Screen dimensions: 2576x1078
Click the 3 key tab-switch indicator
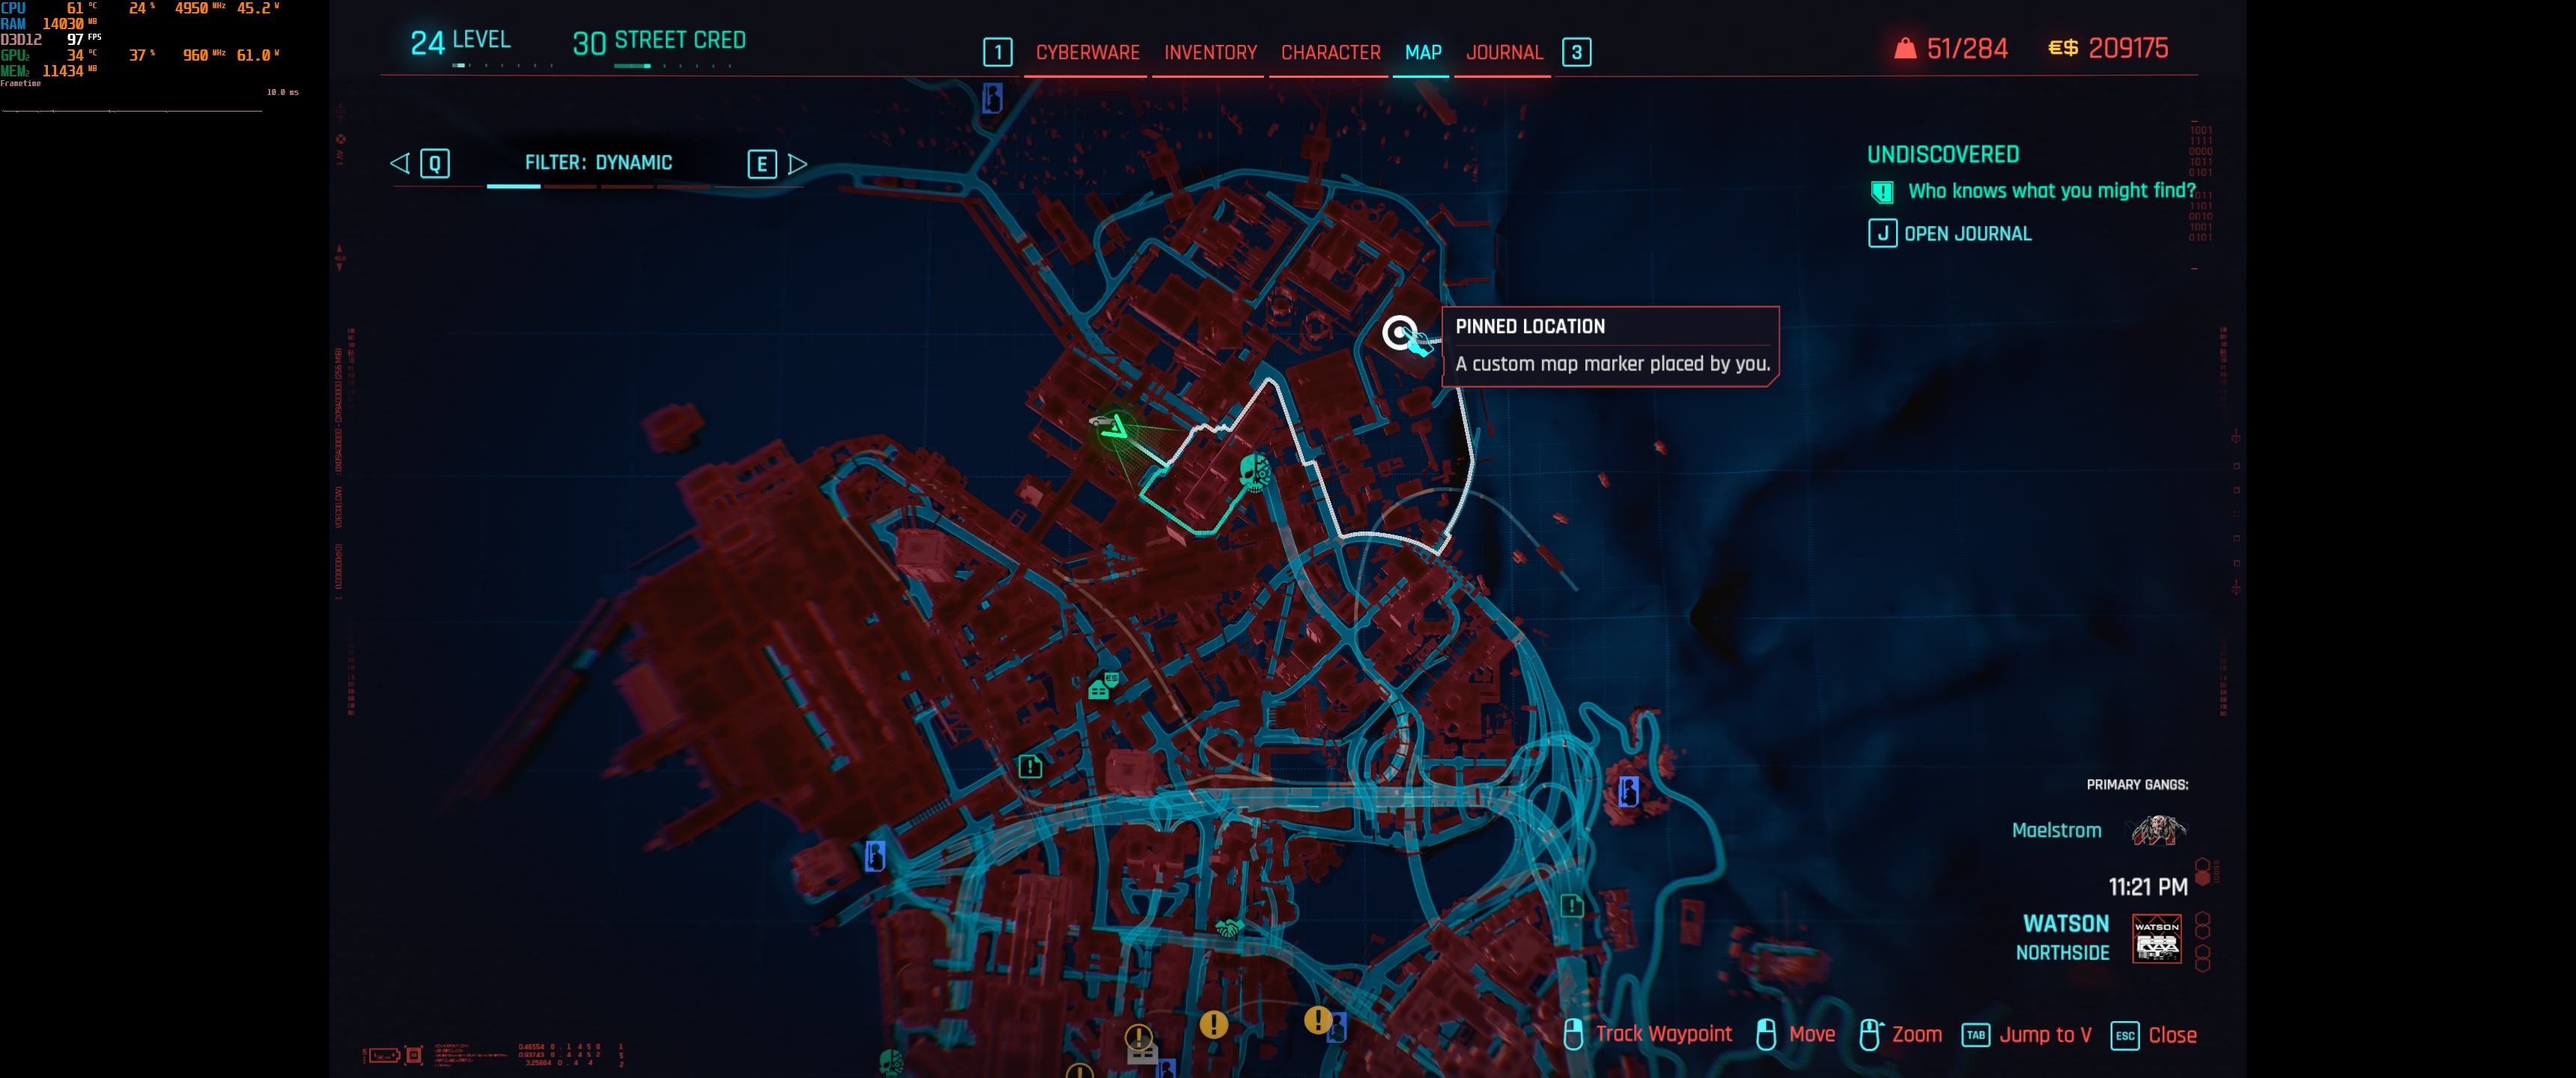1576,52
